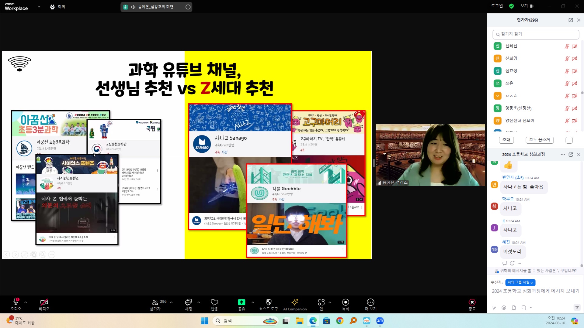Open participants more options ellipsis button
The height and width of the screenshot is (328, 584).
(569, 140)
